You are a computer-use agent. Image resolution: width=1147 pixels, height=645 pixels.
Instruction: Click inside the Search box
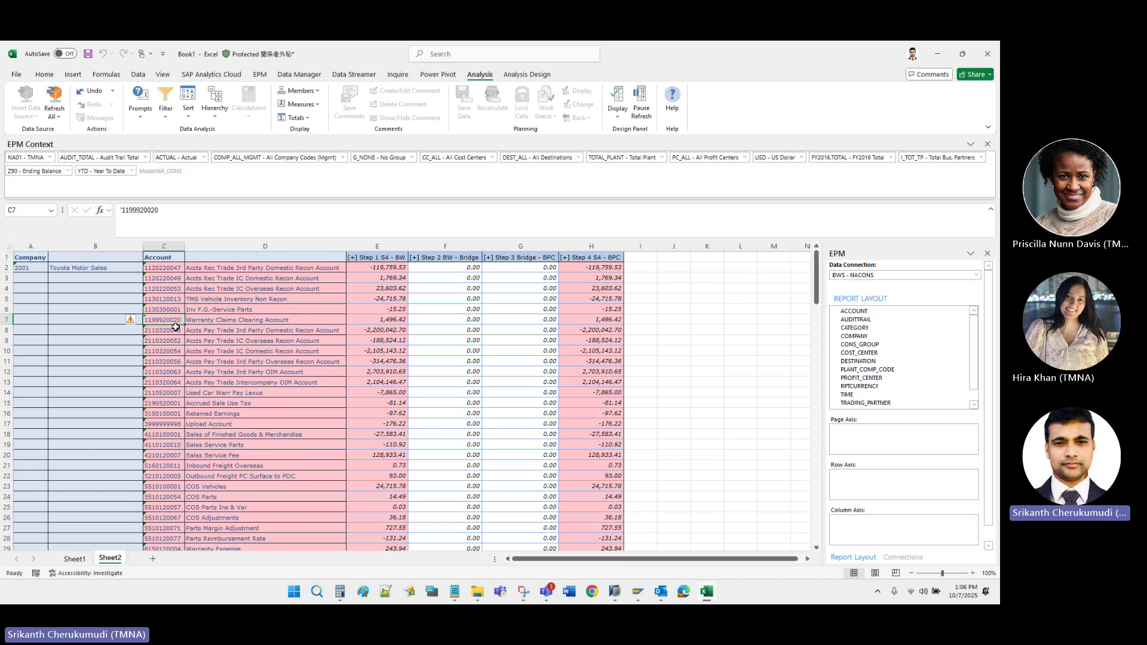tap(504, 53)
